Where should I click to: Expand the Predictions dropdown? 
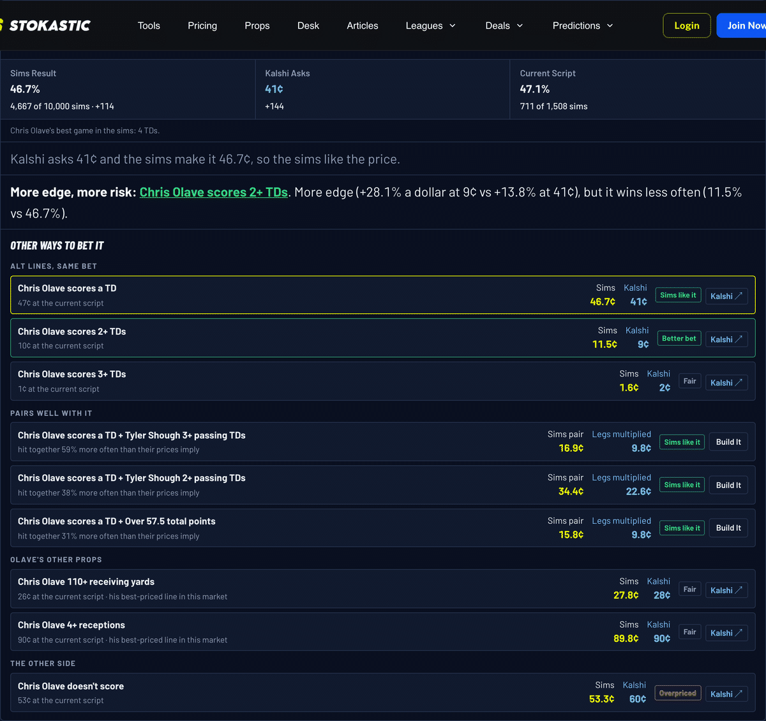[x=583, y=26]
